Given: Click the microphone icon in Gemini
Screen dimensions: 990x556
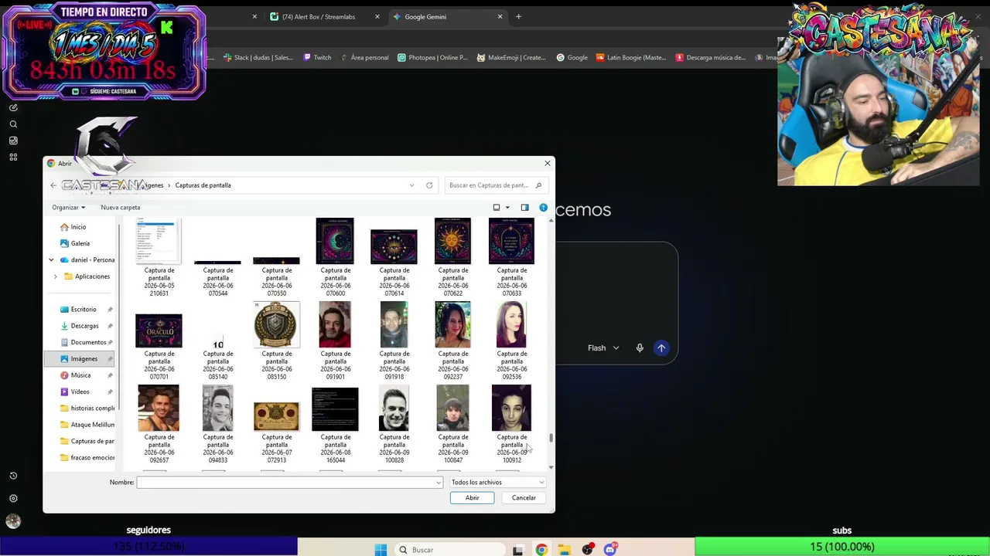Looking at the screenshot, I should pyautogui.click(x=640, y=348).
